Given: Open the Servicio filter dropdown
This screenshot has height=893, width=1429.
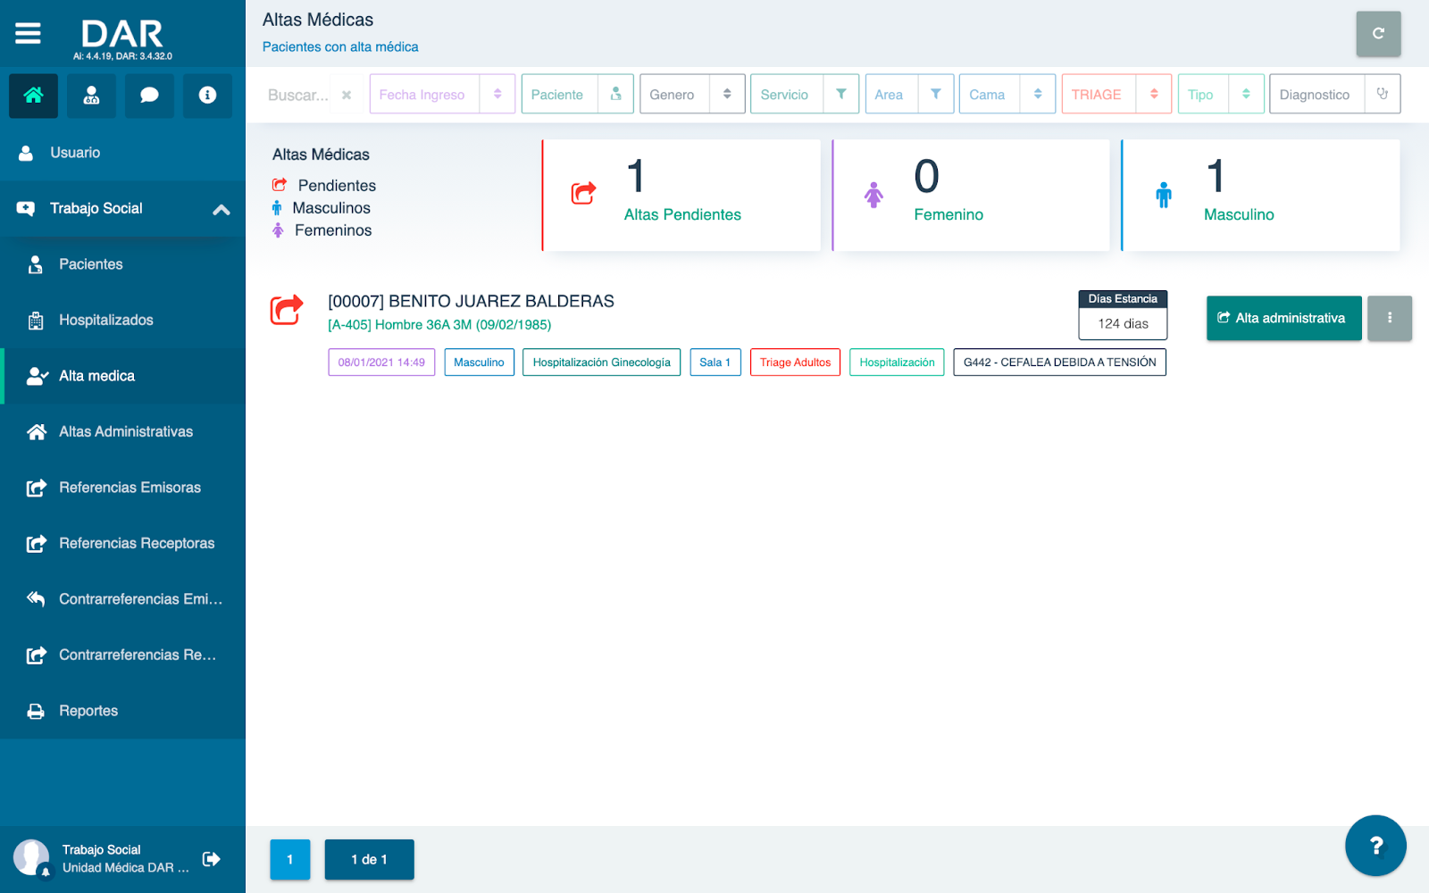Looking at the screenshot, I should 840,95.
